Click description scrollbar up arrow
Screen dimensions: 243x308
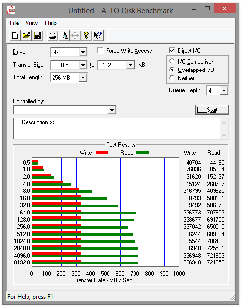(224, 123)
